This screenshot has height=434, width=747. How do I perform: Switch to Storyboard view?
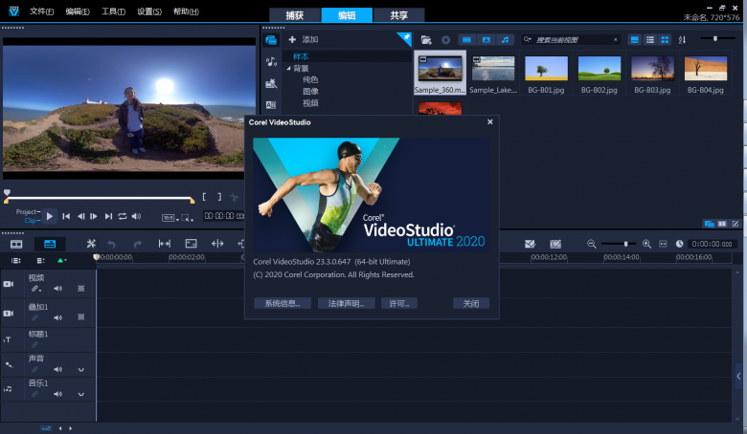[16, 244]
